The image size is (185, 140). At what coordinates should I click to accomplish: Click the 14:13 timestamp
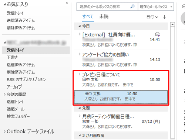(x=155, y=60)
